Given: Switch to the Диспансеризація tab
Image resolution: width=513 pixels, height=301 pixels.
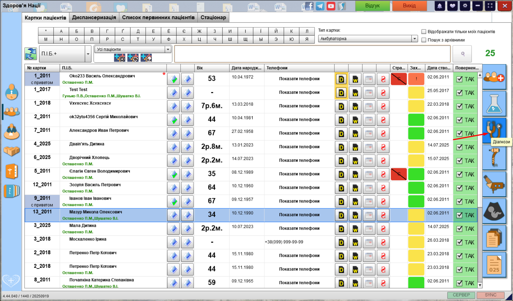Looking at the screenshot, I should [x=94, y=17].
